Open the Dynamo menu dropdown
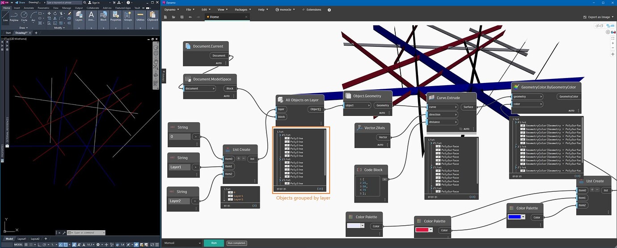 tap(172, 9)
